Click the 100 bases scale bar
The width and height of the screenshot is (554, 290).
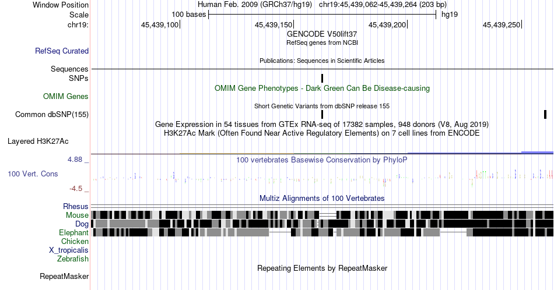[x=322, y=15]
